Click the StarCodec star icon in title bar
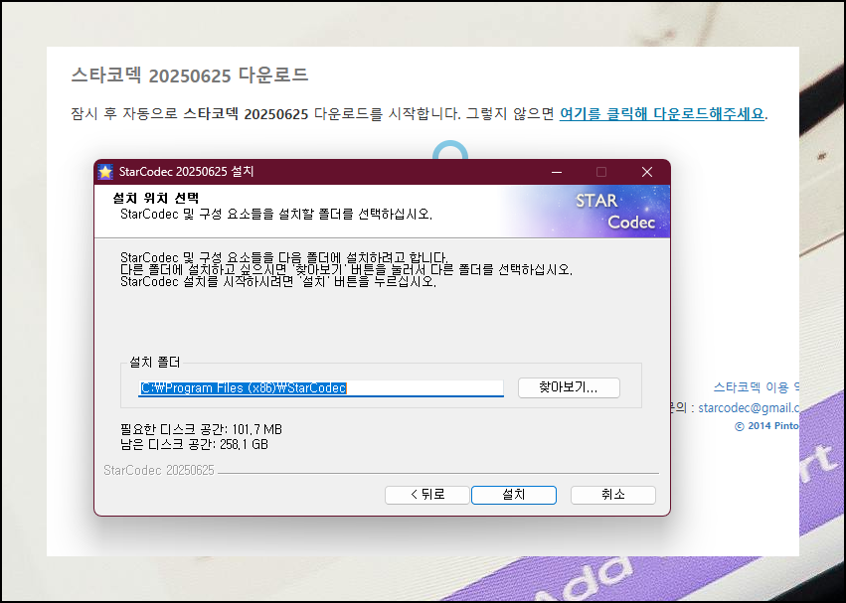This screenshot has height=603, width=846. coord(105,172)
